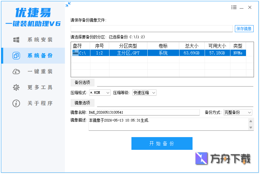
Task: Click the 57.18GB free size cell
Action: click(x=217, y=53)
